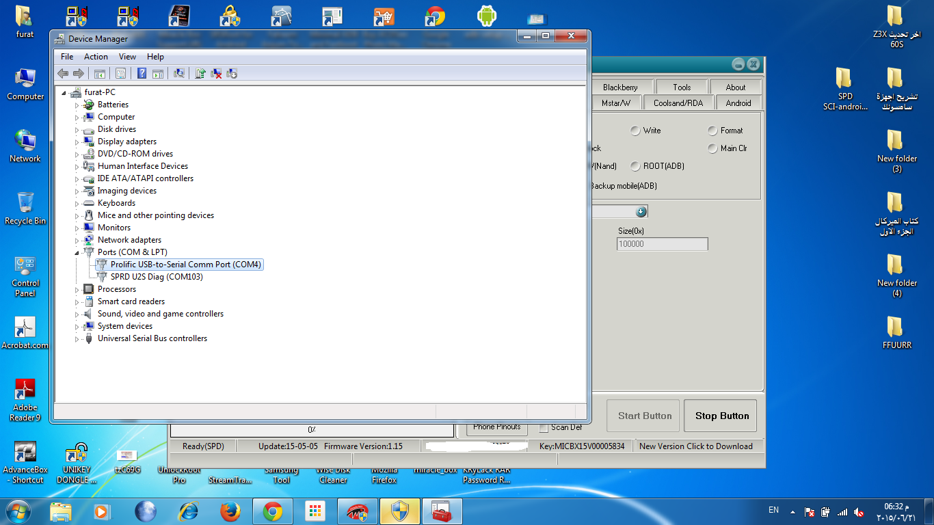Click the Show/Hide Console Tree toolbar icon

click(100, 73)
